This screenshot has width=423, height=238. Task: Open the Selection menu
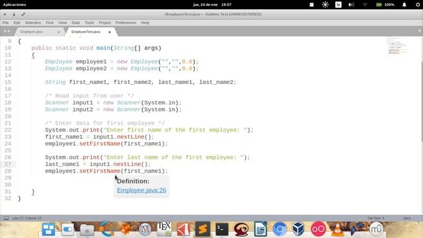pyautogui.click(x=33, y=22)
